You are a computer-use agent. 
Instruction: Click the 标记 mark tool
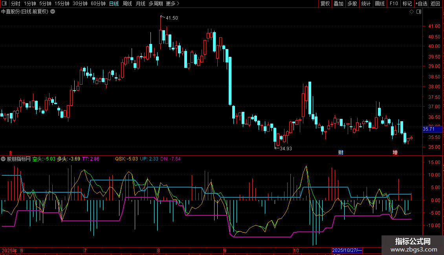click(407, 4)
